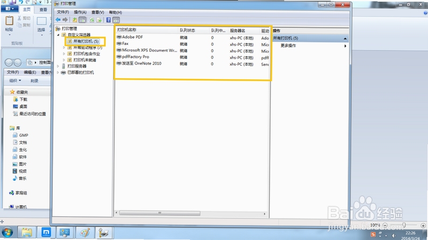Click the 粘贴 paste icon in Paint ribbon
Viewport: 428px width, 240px height.
pyautogui.click(x=9, y=20)
